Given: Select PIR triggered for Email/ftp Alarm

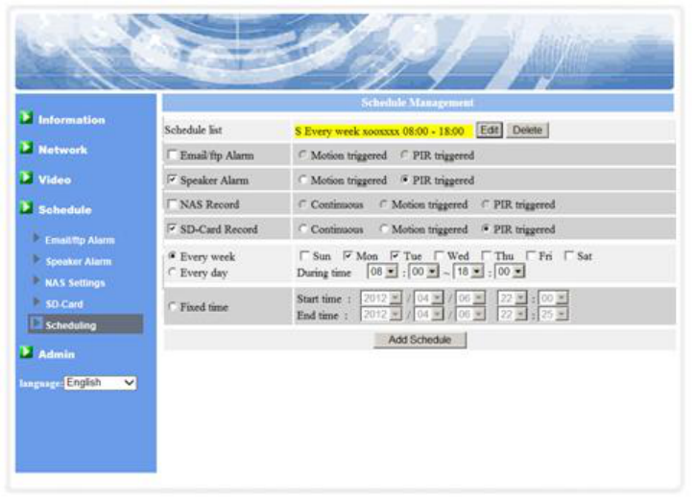Looking at the screenshot, I should [404, 155].
